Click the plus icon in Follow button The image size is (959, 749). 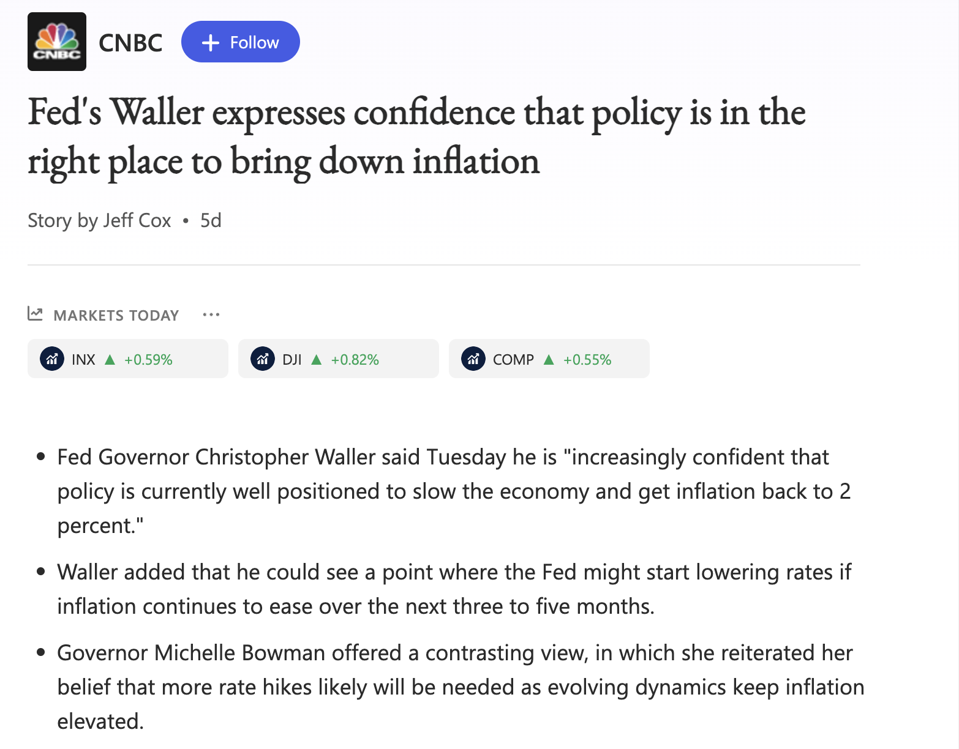[x=210, y=42]
